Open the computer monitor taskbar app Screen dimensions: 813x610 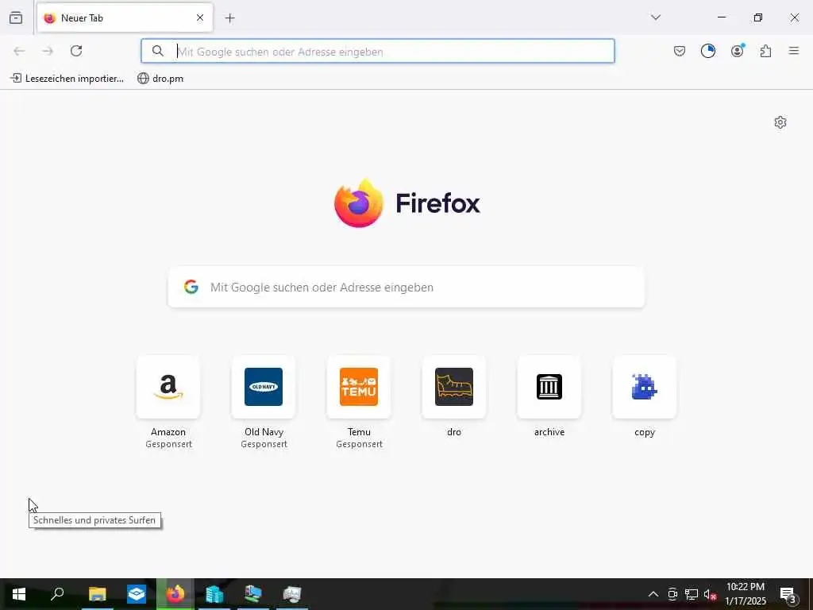253,594
